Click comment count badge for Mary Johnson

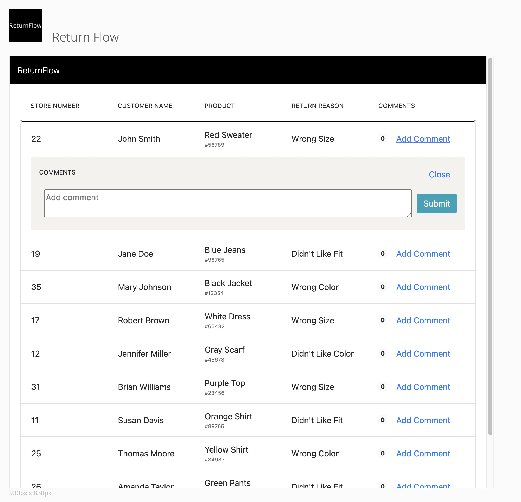point(382,287)
